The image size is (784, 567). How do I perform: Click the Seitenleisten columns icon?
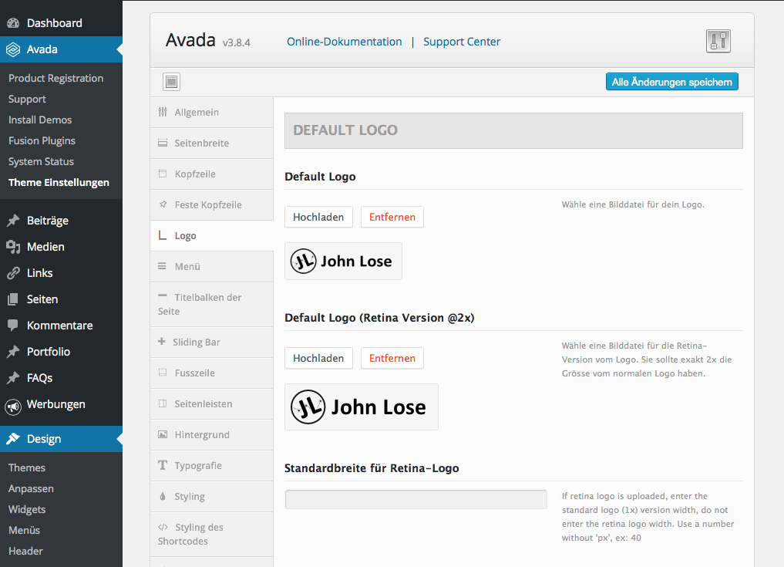click(x=163, y=403)
